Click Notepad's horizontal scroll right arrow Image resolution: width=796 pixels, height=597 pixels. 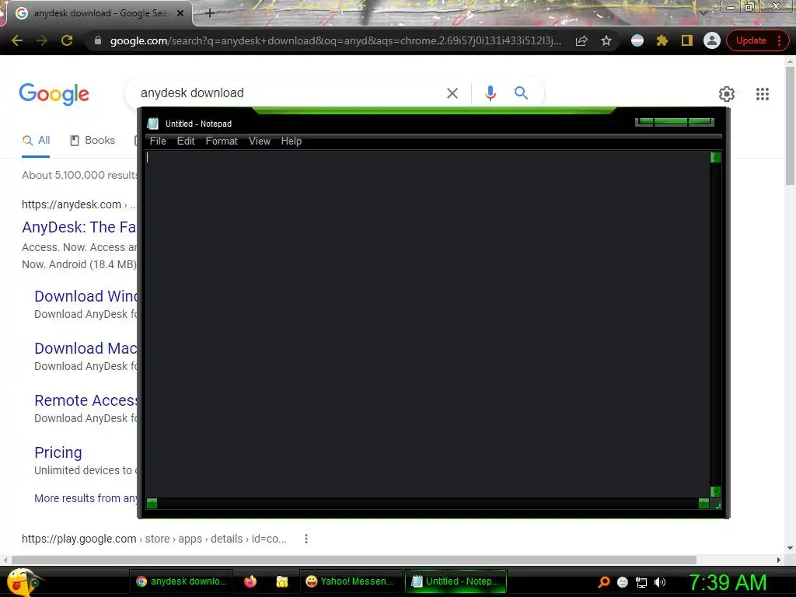pos(703,503)
